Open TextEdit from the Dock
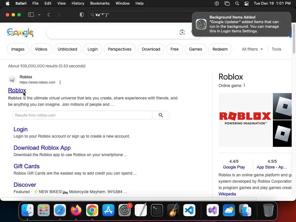 [x=141, y=210]
